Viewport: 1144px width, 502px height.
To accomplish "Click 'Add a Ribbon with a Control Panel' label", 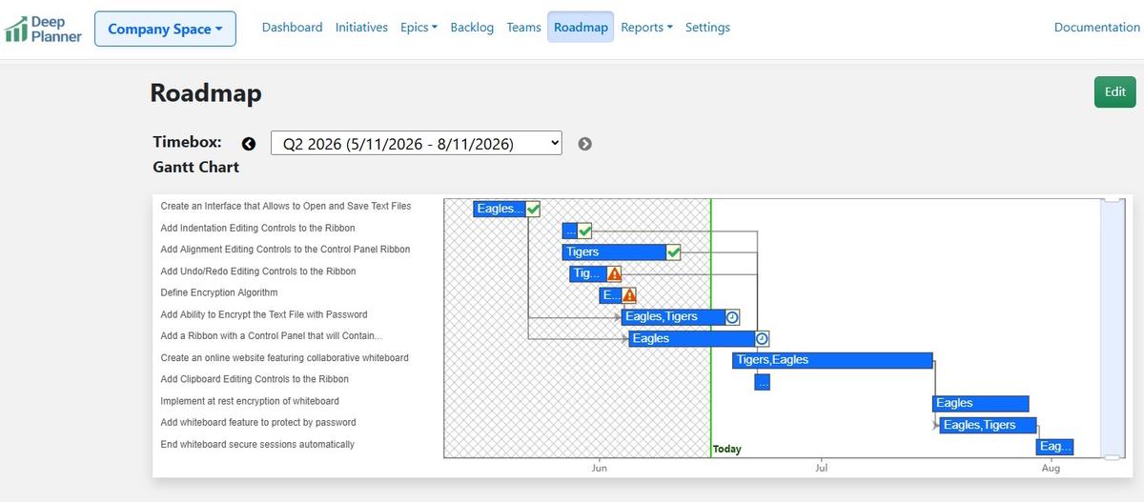I will tap(271, 336).
